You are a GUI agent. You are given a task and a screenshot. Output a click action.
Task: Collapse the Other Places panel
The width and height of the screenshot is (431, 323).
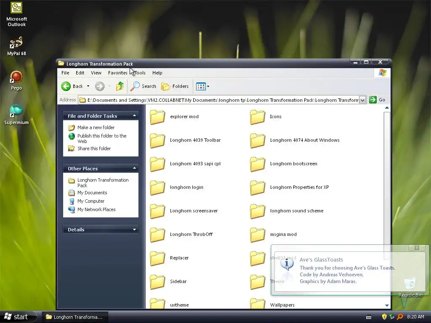tap(134, 168)
